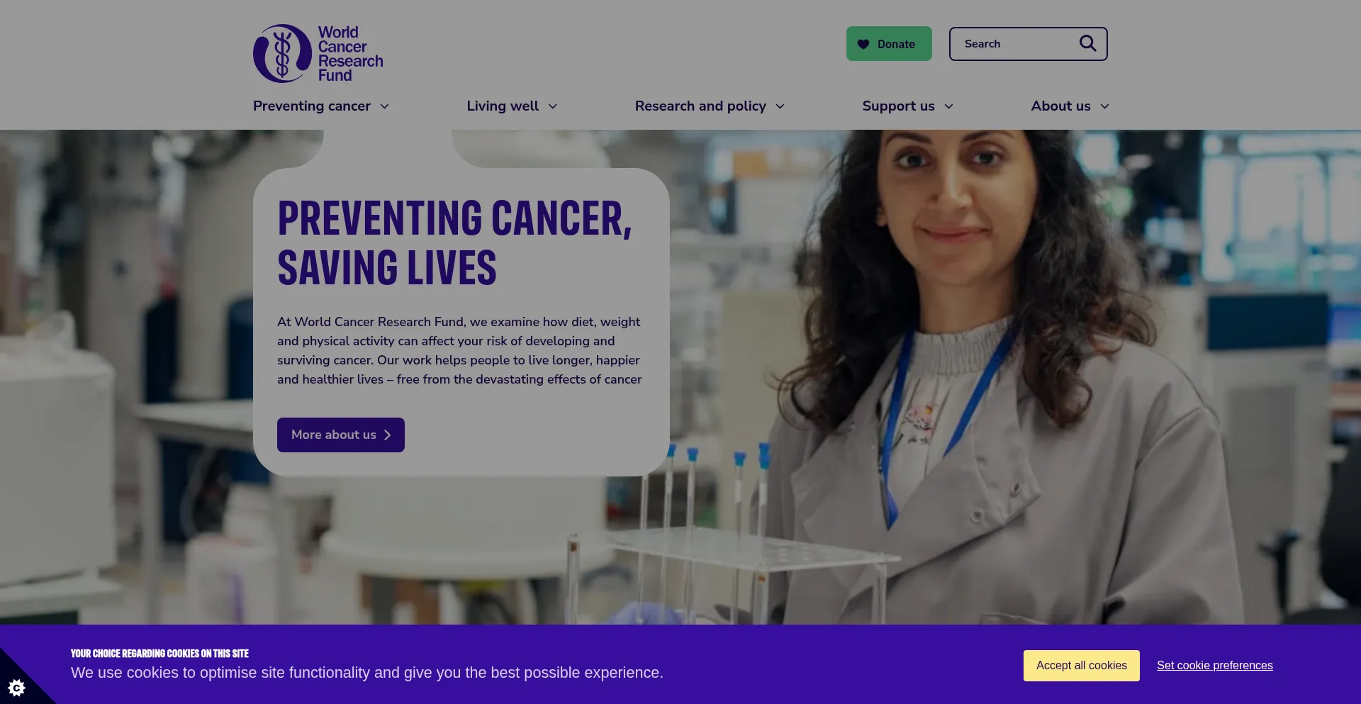Expand the About us chevron

coord(1104,106)
